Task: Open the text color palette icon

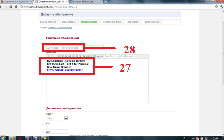Action: [87, 56]
